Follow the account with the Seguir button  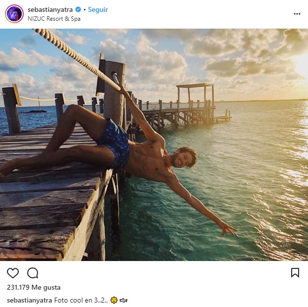coord(98,10)
